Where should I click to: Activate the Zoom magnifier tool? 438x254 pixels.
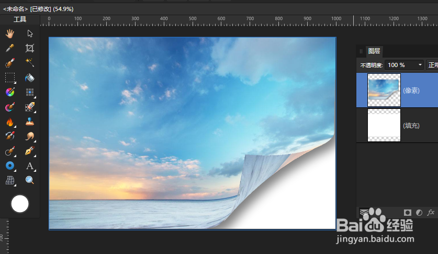tap(30, 180)
